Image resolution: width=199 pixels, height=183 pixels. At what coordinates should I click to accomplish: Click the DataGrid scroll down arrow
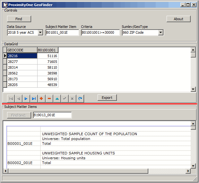(193, 89)
